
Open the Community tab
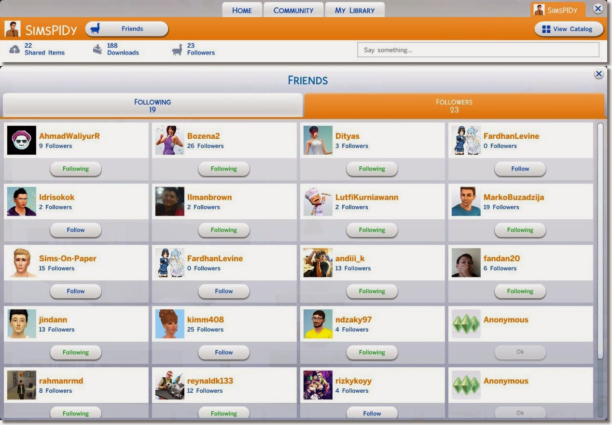pos(293,10)
